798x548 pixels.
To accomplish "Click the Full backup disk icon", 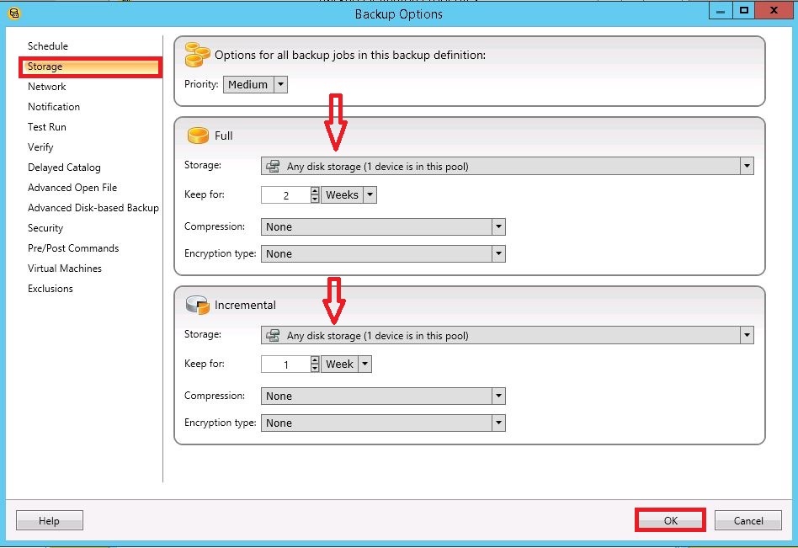I will click(198, 136).
